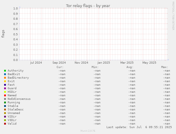Click the V2Dir dark purple swatch
This screenshot has width=176, height=134.
tap(5, 117)
